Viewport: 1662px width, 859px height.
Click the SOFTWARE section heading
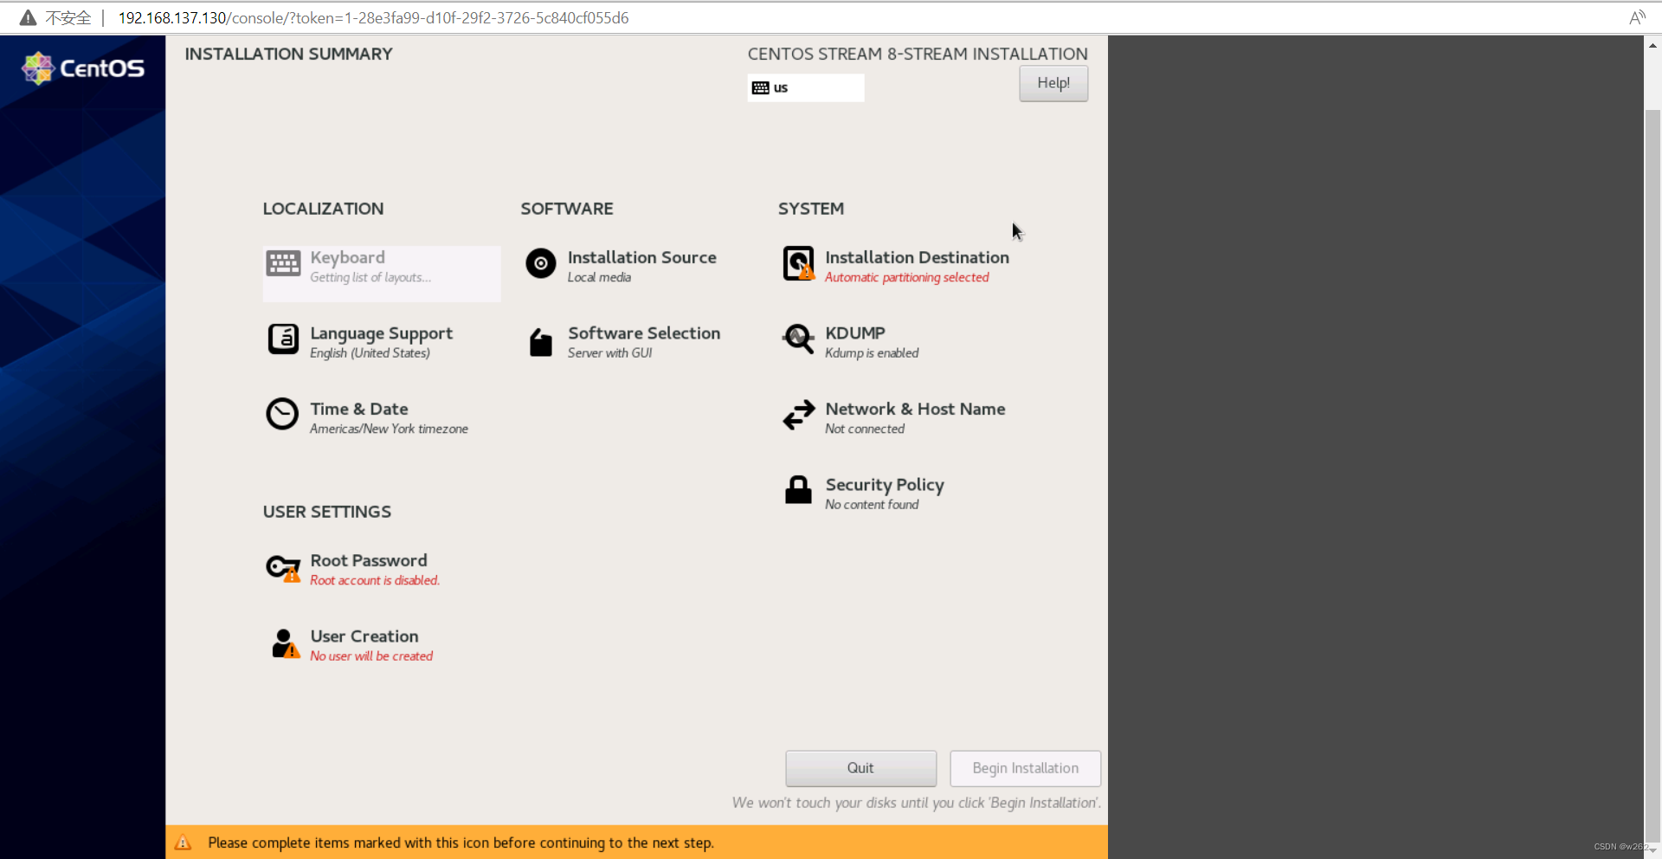click(567, 209)
